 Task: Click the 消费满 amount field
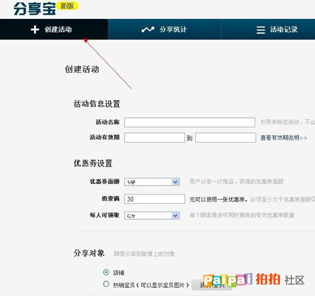154,199
